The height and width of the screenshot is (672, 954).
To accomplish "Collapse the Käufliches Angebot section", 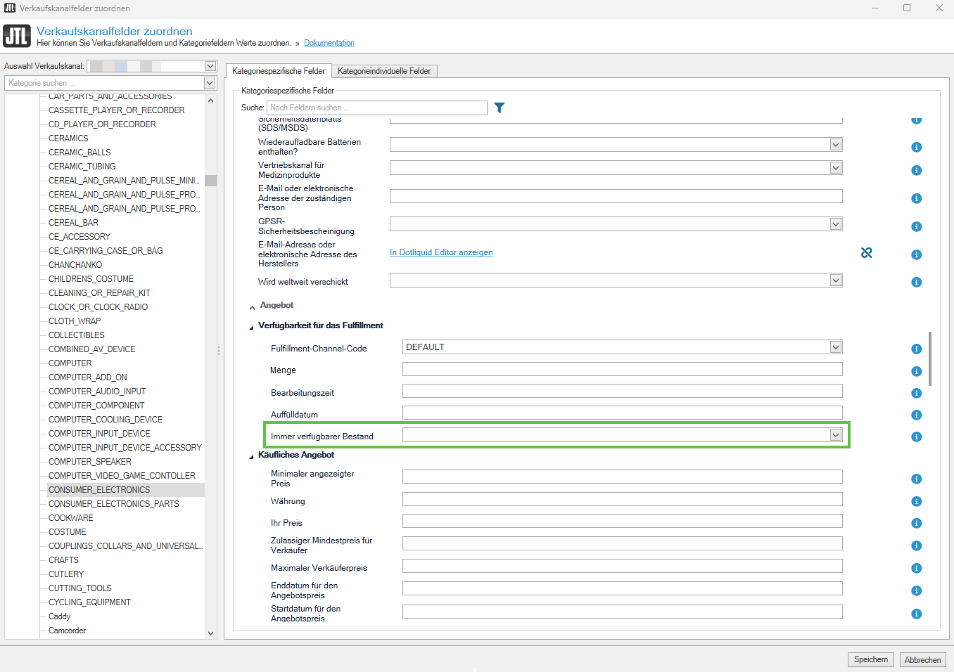I will click(x=251, y=456).
